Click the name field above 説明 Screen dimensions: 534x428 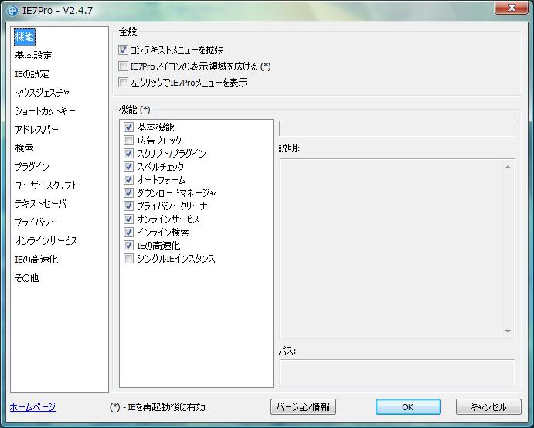[396, 129]
